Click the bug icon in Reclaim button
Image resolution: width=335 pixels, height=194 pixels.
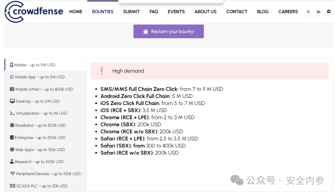click(x=146, y=32)
